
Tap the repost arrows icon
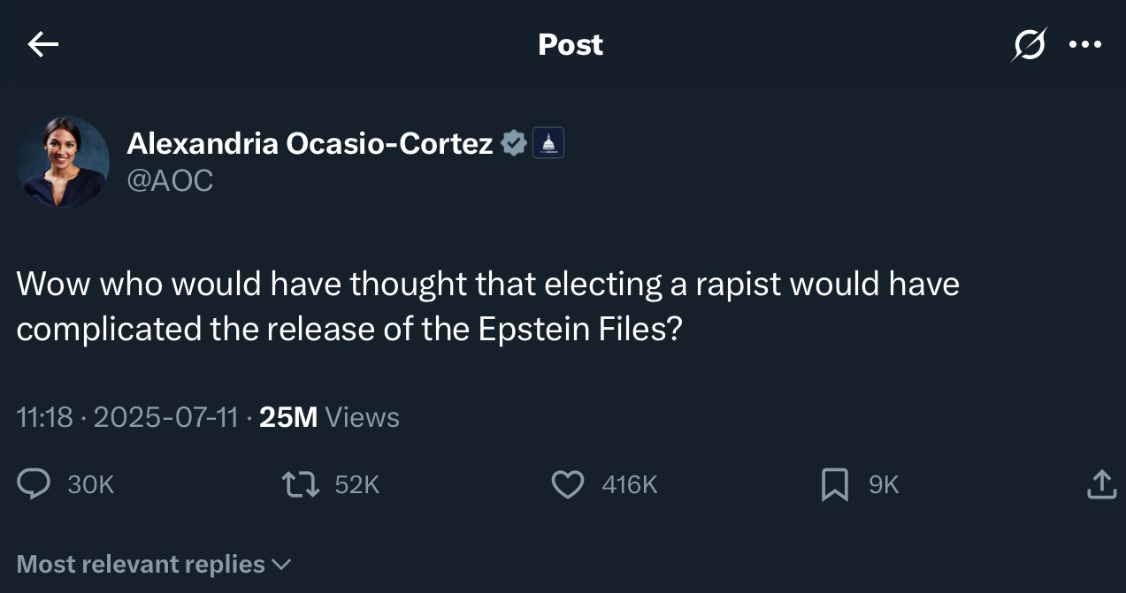[x=298, y=484]
